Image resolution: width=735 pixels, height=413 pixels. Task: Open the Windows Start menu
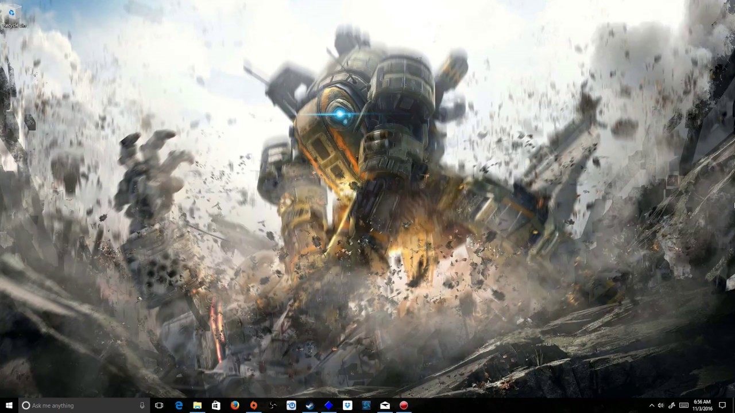click(x=9, y=406)
